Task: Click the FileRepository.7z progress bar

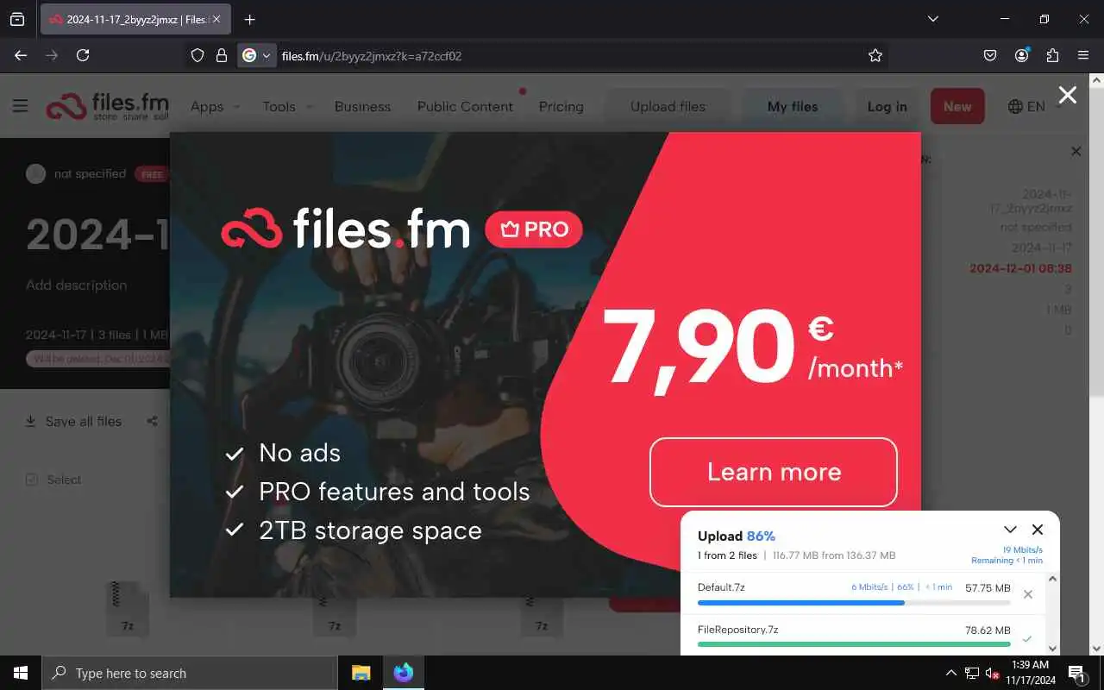Action: tap(854, 643)
